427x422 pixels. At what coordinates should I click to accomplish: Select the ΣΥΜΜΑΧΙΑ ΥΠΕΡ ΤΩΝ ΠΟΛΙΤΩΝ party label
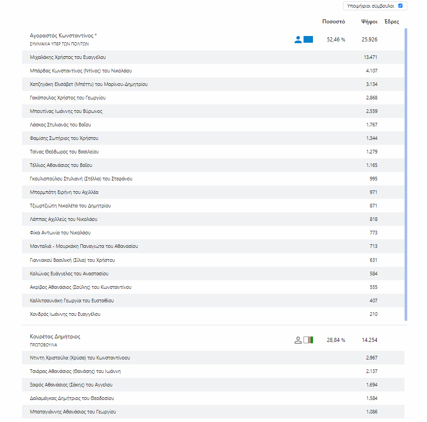[x=59, y=44]
